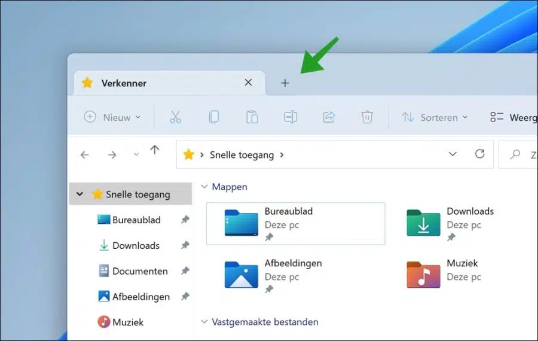Collapse the Vastgemaakte bestanden section
The image size is (538, 341).
click(204, 322)
